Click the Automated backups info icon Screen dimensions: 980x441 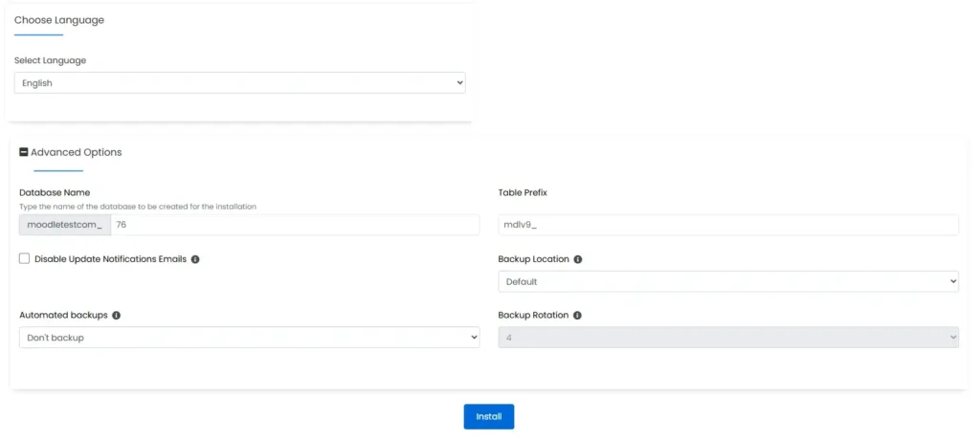[x=116, y=315]
